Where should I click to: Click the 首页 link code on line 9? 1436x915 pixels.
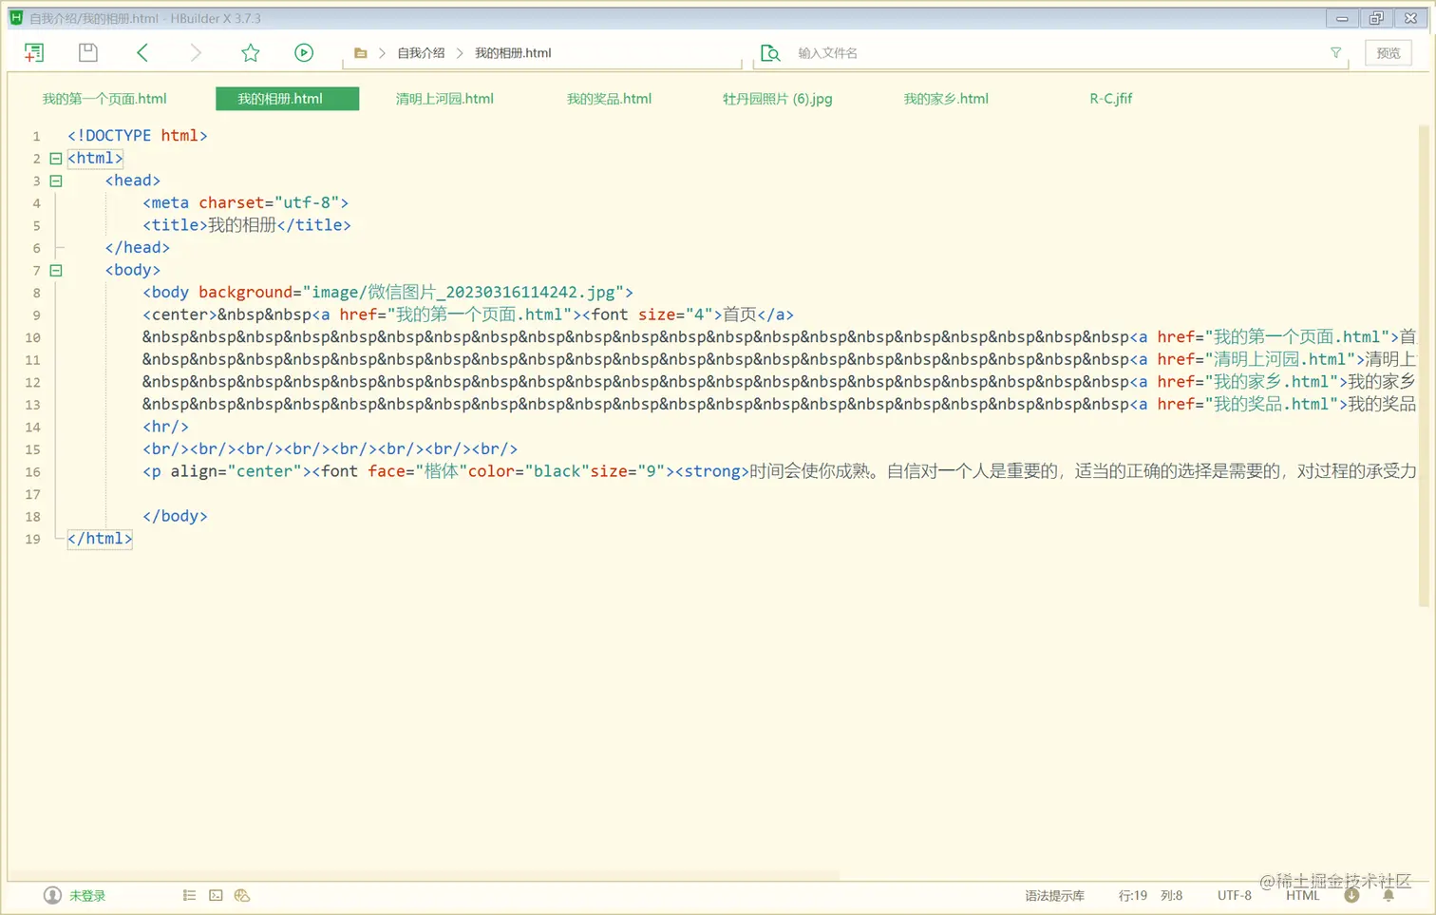[468, 315]
